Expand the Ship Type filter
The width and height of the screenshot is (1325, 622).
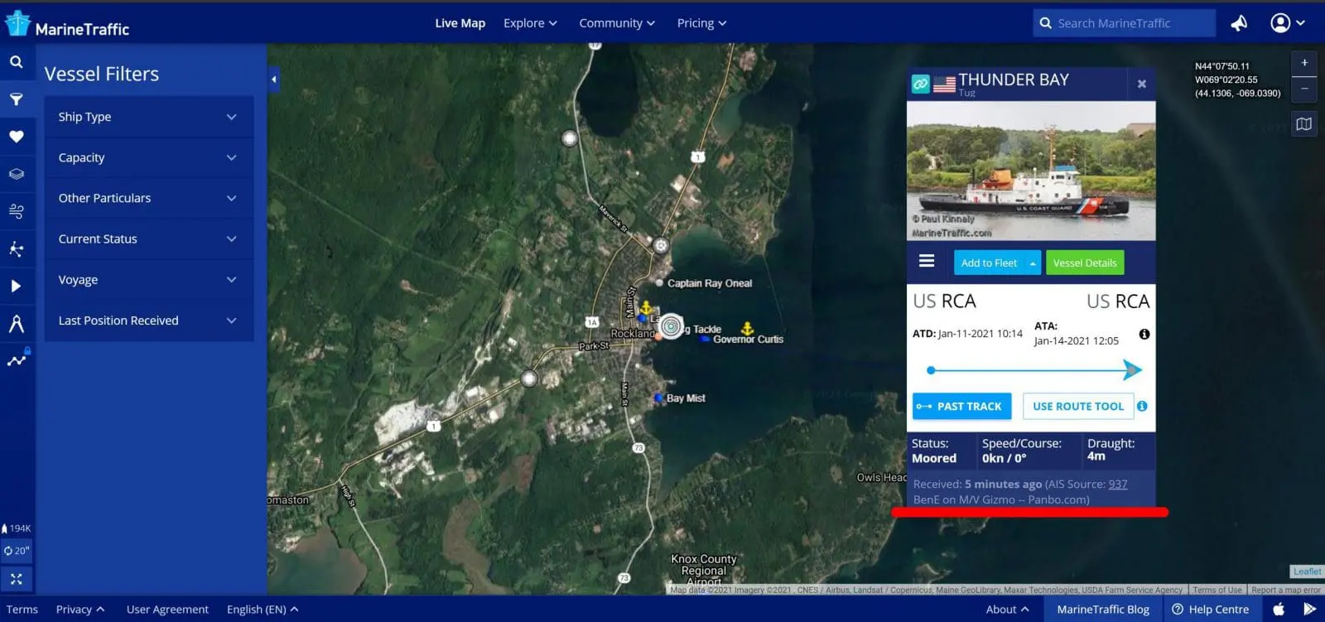click(x=148, y=117)
